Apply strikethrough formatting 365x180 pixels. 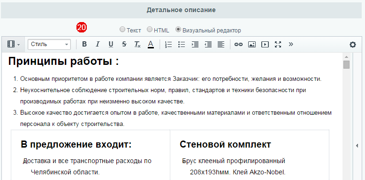pos(124,44)
